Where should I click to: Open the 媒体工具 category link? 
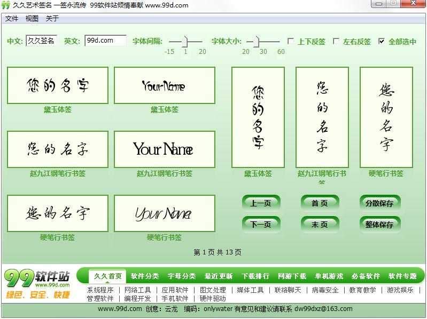tap(250, 290)
